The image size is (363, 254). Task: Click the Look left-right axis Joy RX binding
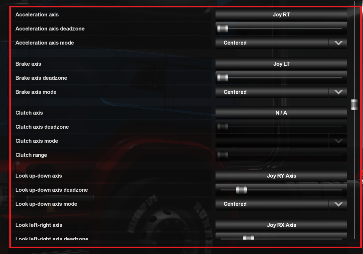[281, 225]
